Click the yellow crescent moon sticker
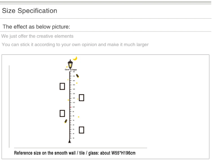The image size is (212, 160). (x=75, y=58)
